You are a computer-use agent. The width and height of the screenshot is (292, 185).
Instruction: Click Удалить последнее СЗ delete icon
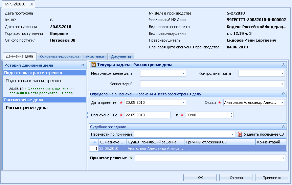point(240,134)
